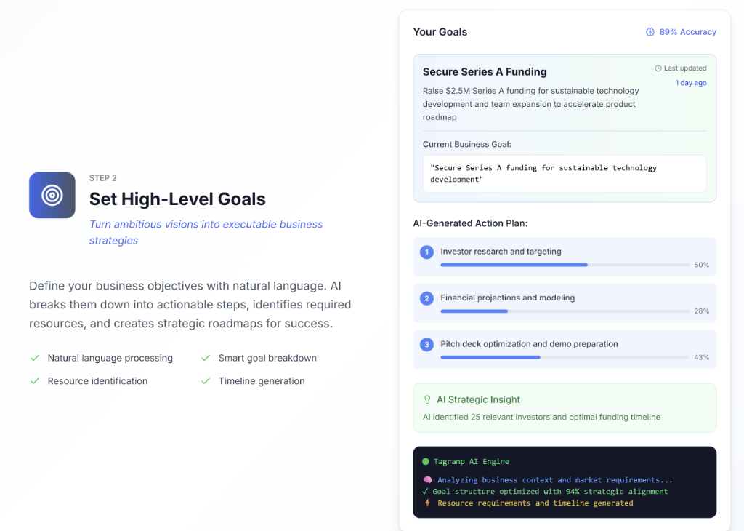Image resolution: width=744 pixels, height=531 pixels.
Task: Click the 'AI identified 25 relevant investors' text
Action: 541,417
